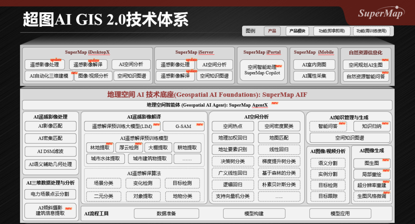Select 遥感影像解译 under iServer
This screenshot has height=224, width=415.
pyautogui.click(x=175, y=76)
